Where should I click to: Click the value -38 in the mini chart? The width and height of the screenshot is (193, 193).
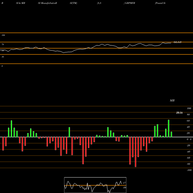tap(124, 188)
